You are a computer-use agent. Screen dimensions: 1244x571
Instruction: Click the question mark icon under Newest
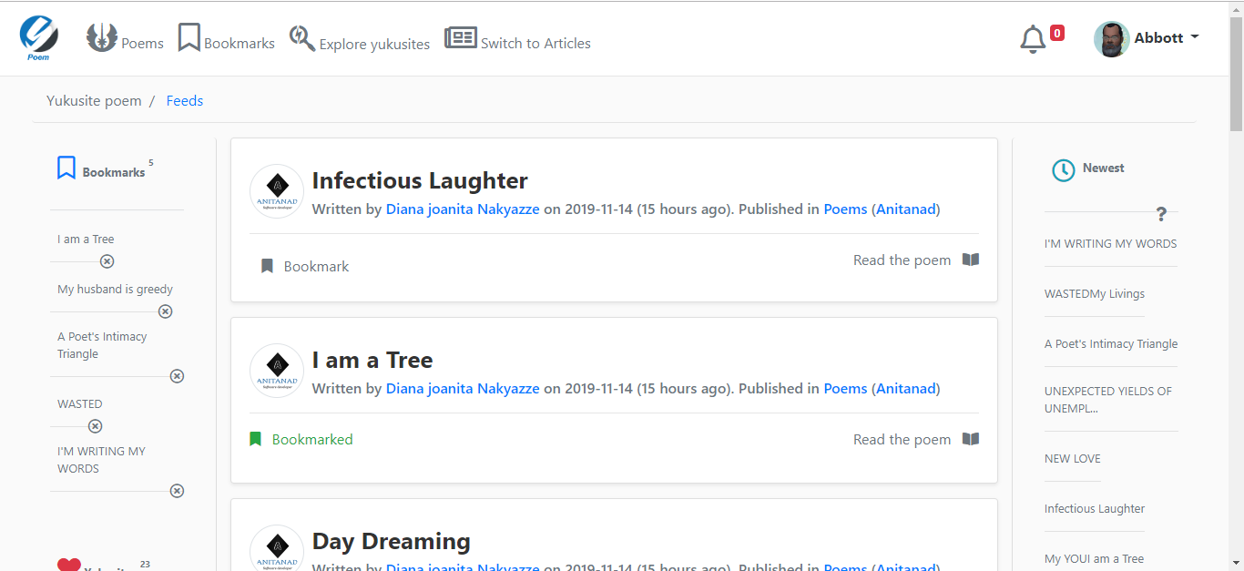1161,214
